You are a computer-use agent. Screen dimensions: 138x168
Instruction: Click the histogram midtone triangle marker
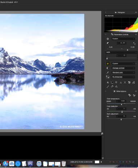[120, 32]
